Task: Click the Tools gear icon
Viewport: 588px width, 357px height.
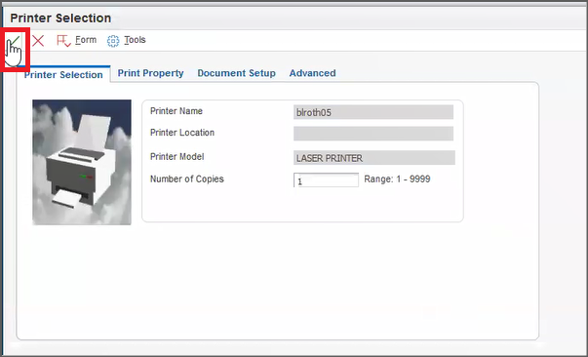Action: coord(113,41)
